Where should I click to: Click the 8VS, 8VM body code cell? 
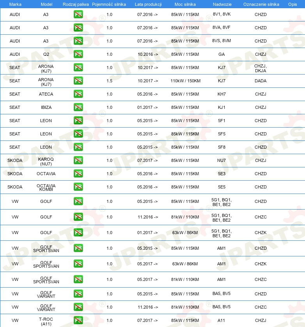pos(222,41)
